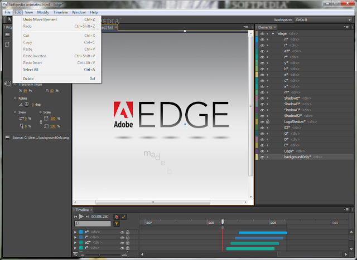This screenshot has height=260, width=357.
Task: Click the rotation angle dial knob
Action: click(x=27, y=104)
